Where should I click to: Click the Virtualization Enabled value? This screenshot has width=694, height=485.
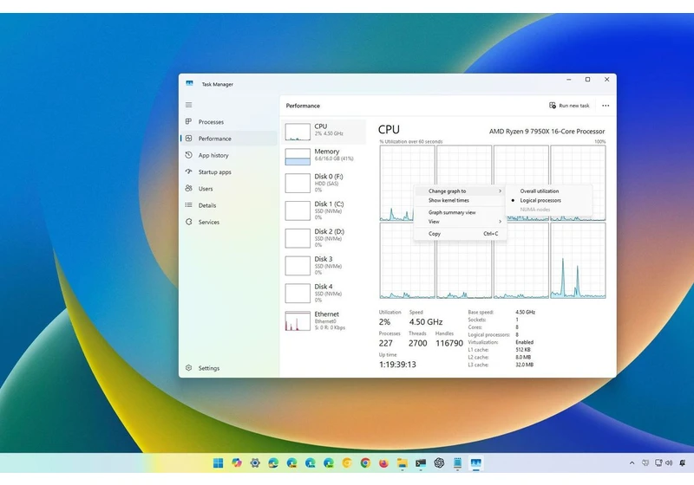pos(524,342)
